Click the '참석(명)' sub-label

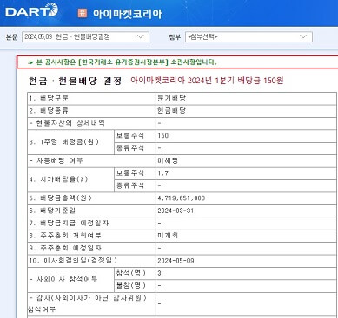131,273
